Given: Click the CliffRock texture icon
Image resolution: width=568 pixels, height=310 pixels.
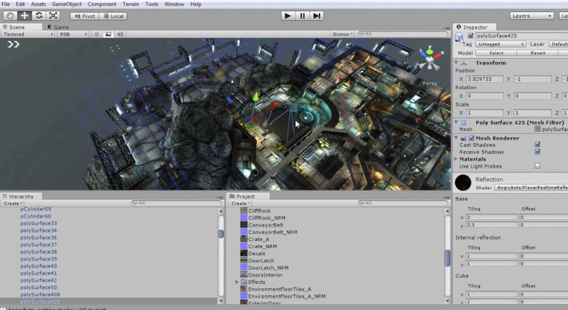Looking at the screenshot, I should click(x=244, y=211).
